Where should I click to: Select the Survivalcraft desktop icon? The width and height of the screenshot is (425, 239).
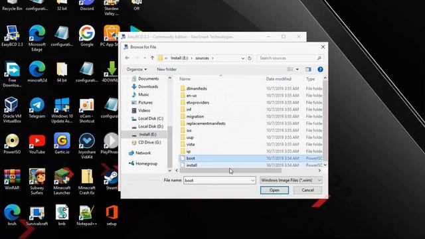[x=37, y=215]
